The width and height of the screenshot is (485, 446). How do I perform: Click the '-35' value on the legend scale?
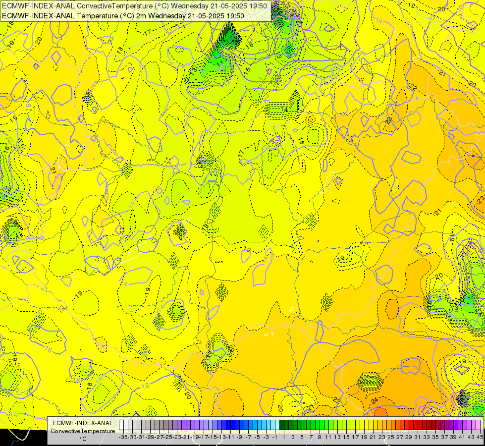[123, 437]
